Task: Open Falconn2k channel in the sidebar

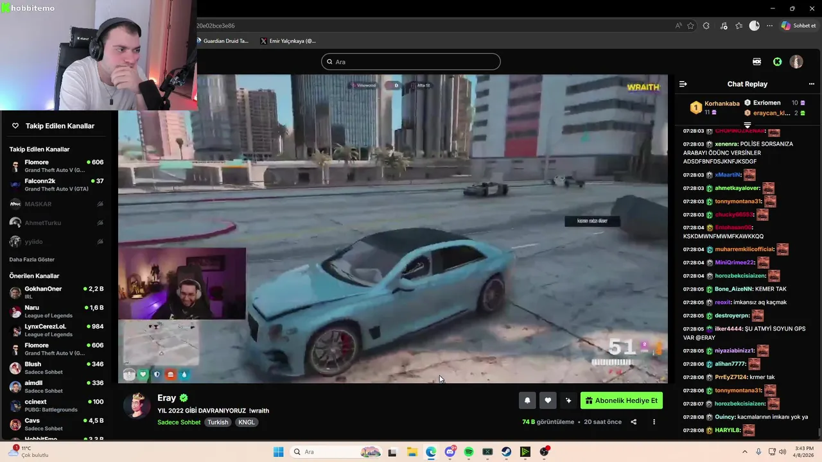Action: click(57, 185)
